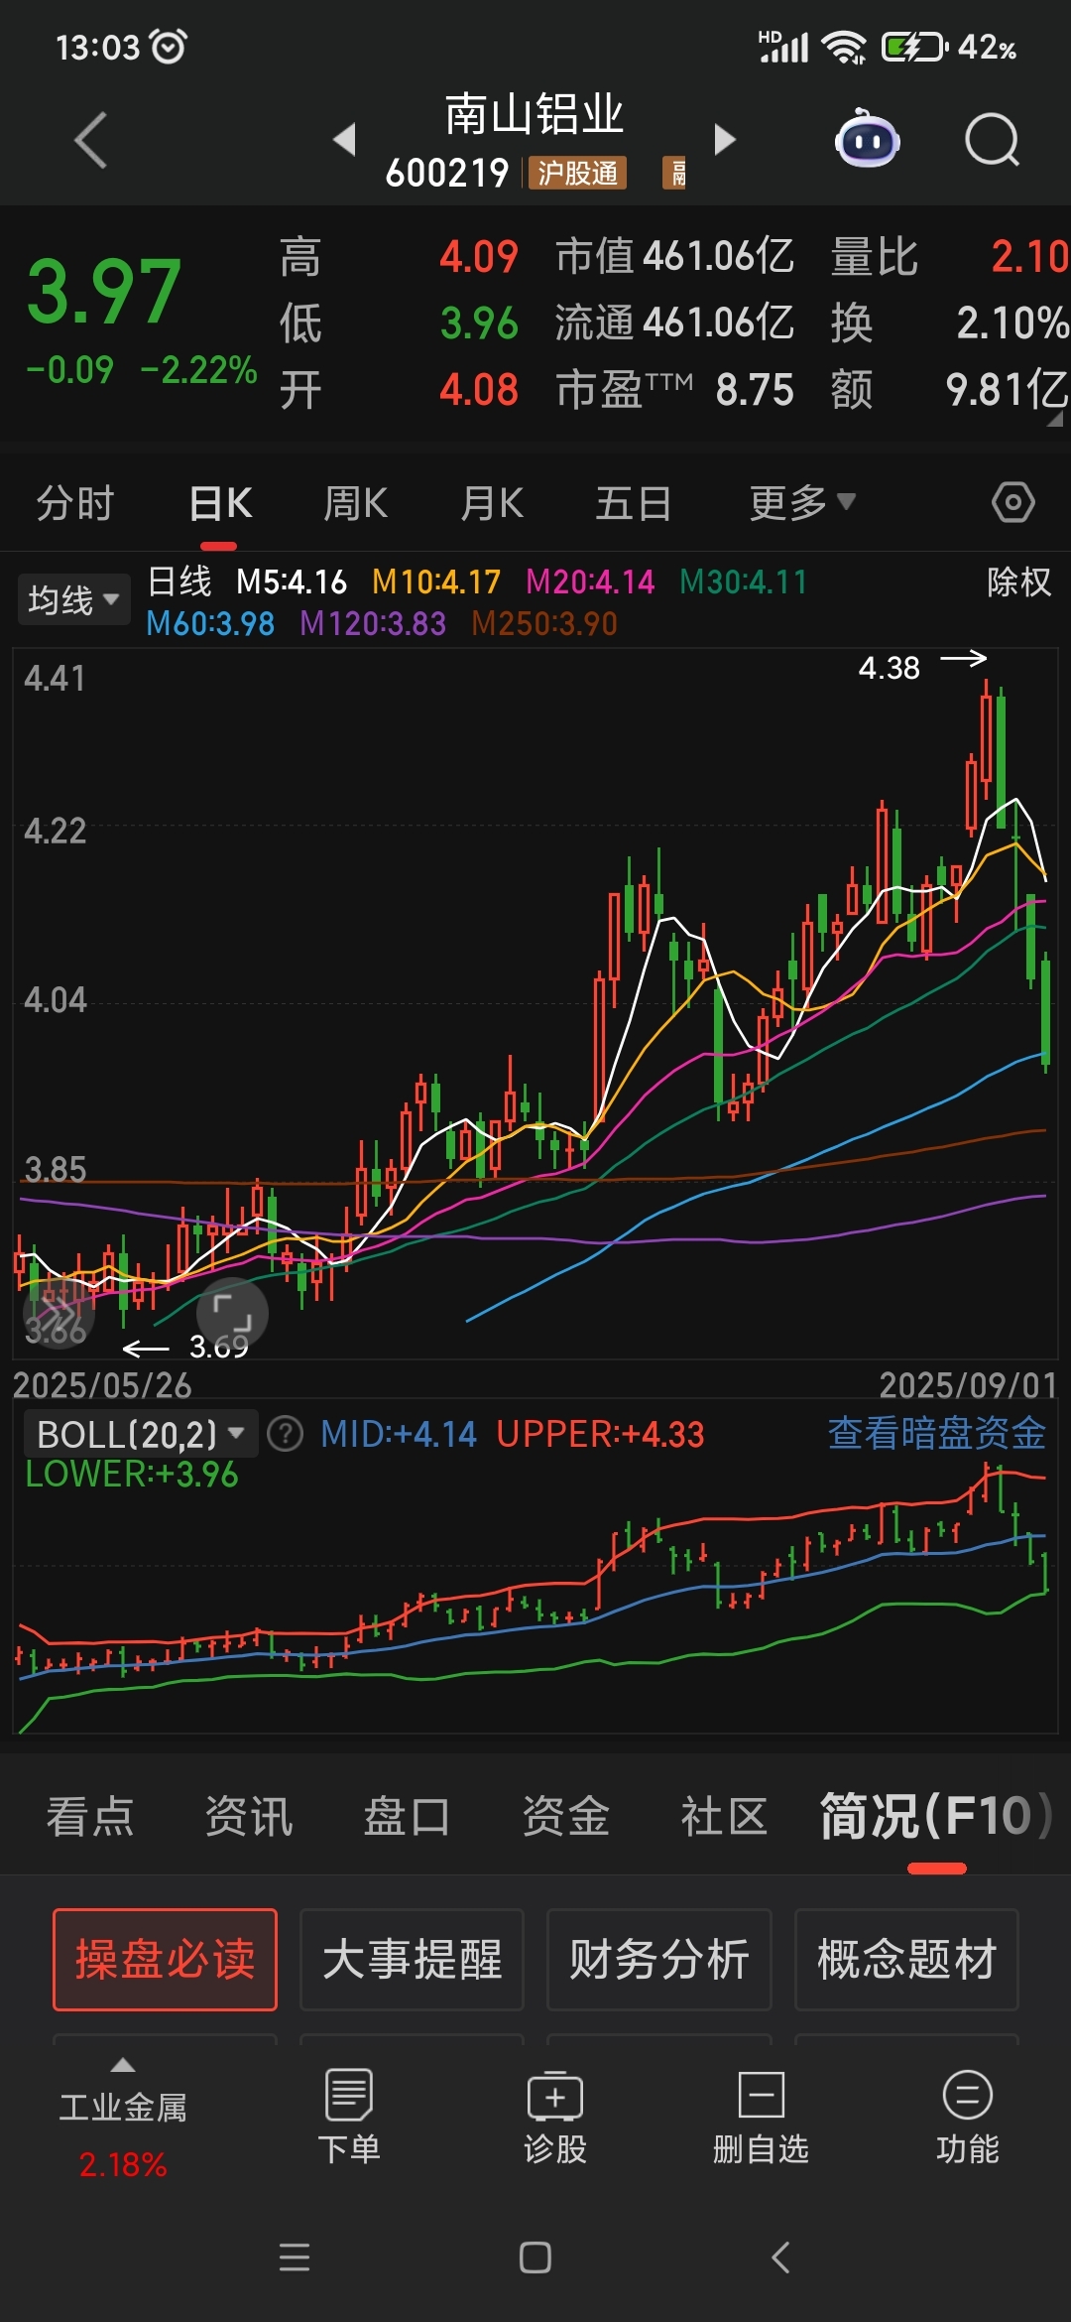Toggle 除权 adjustment mode
Viewport: 1071px width, 2322px height.
[x=1018, y=581]
